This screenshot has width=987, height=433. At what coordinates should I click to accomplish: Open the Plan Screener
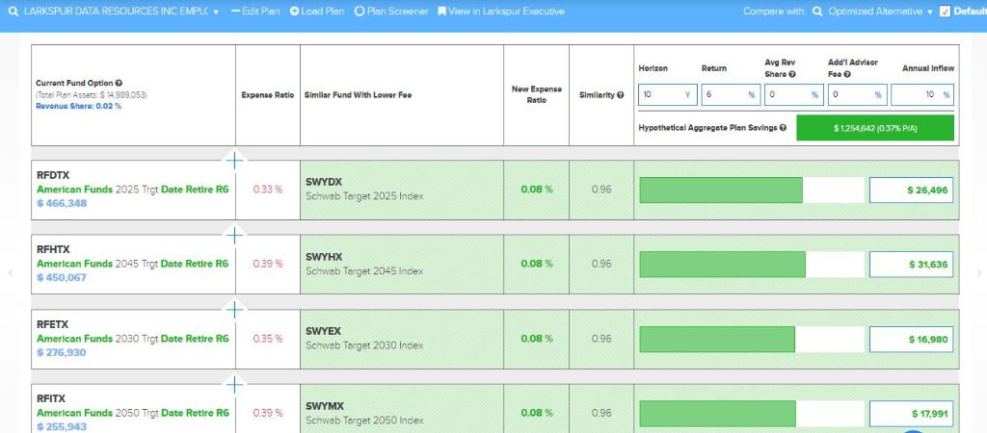click(x=391, y=12)
